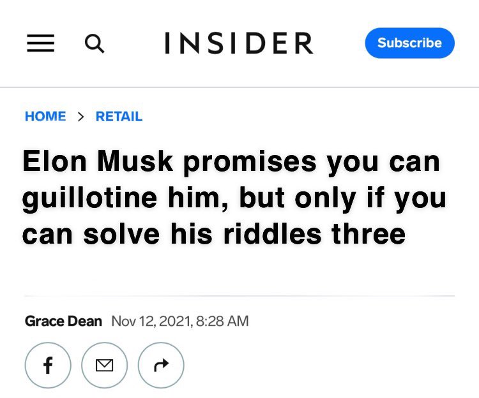Share the article via email envelope icon

[x=105, y=365]
